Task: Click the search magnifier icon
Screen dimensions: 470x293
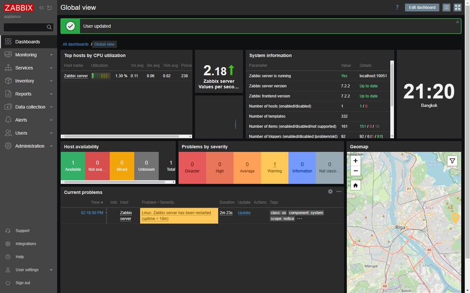Action: coord(49,27)
